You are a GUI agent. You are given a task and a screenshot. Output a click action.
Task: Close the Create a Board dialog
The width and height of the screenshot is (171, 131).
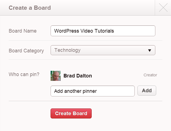click(x=163, y=8)
